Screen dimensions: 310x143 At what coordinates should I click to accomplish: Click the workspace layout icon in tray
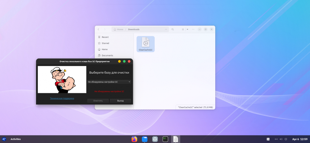pyautogui.click(x=268, y=139)
